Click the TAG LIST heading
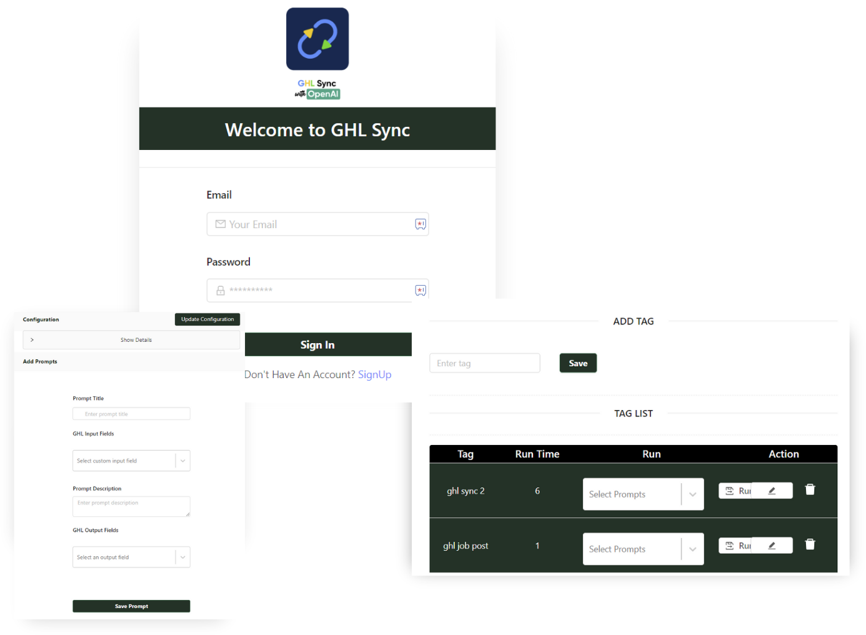866x635 pixels. click(x=634, y=414)
